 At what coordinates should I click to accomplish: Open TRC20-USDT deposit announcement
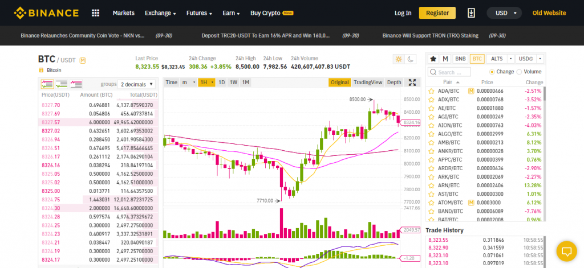266,36
